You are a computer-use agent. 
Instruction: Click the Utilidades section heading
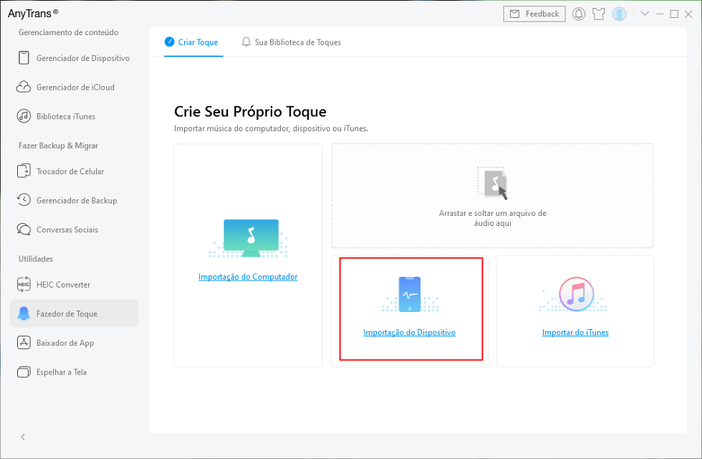pos(36,259)
